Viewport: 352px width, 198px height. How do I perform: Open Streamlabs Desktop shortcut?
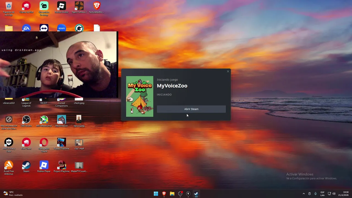44,9
